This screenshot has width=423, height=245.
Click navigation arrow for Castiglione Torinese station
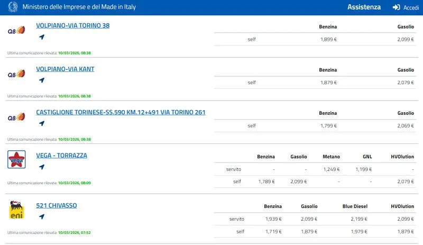(42, 123)
